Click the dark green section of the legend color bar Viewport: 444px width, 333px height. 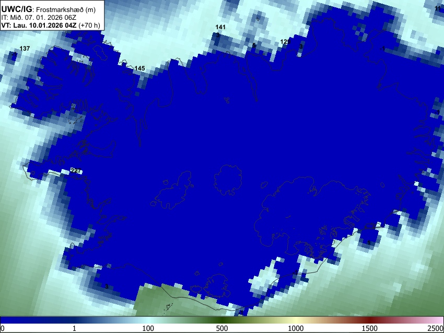click(x=221, y=320)
